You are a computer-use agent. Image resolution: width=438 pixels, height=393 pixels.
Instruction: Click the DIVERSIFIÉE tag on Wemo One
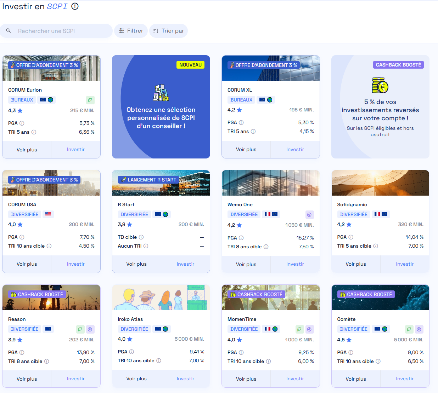click(x=244, y=214)
